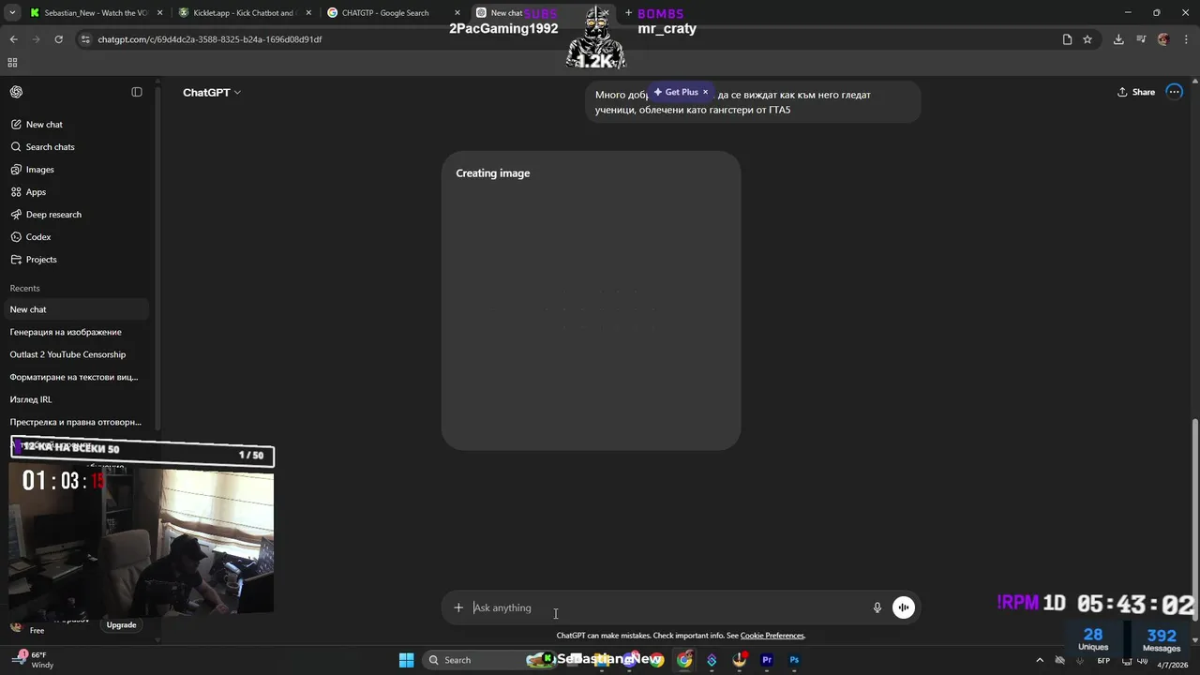Close the CHATGTP Google Search tab
This screenshot has height=675, width=1200.
[457, 13]
